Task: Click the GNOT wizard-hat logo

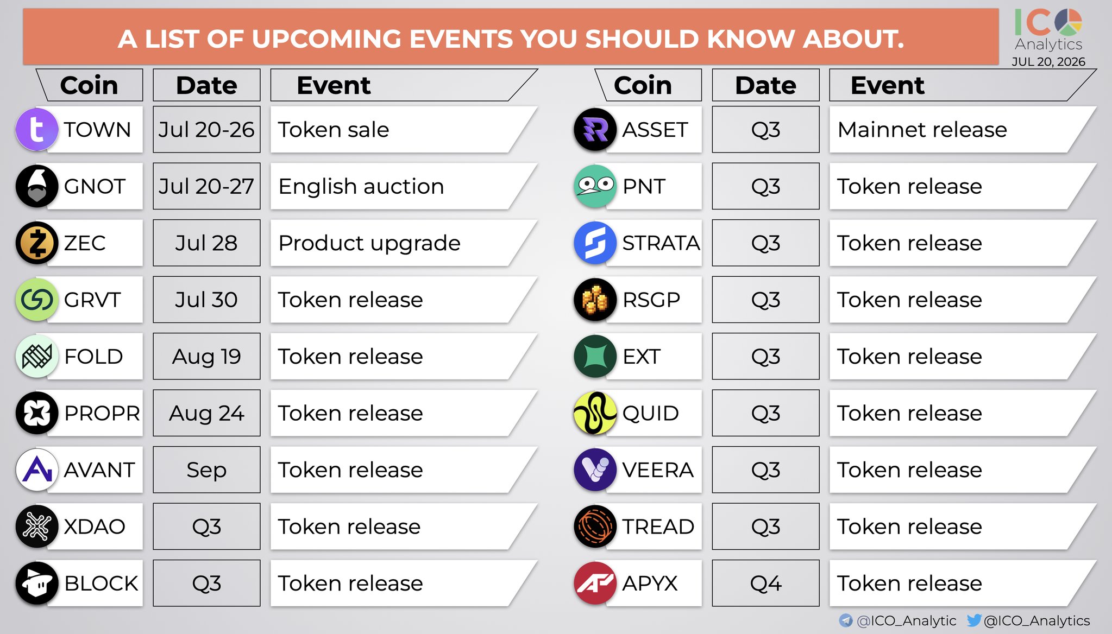Action: point(37,186)
